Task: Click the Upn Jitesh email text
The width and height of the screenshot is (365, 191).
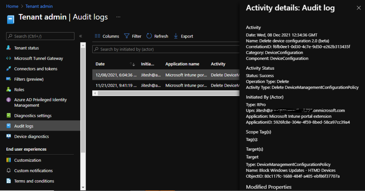Action: (295, 111)
